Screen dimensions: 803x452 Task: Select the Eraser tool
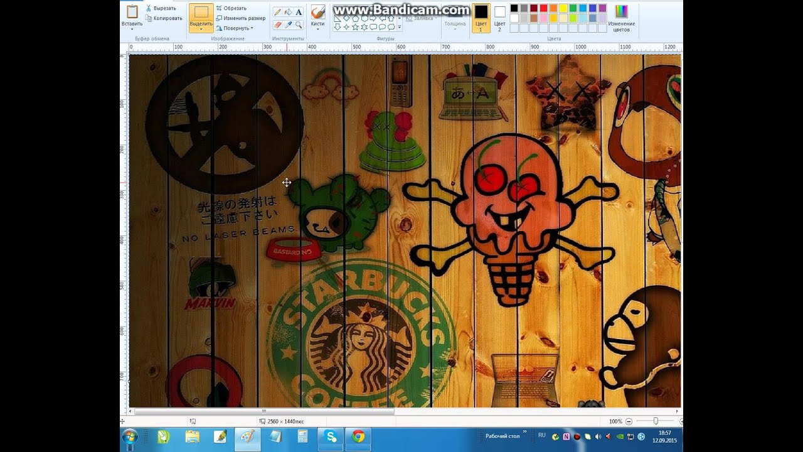coord(277,25)
